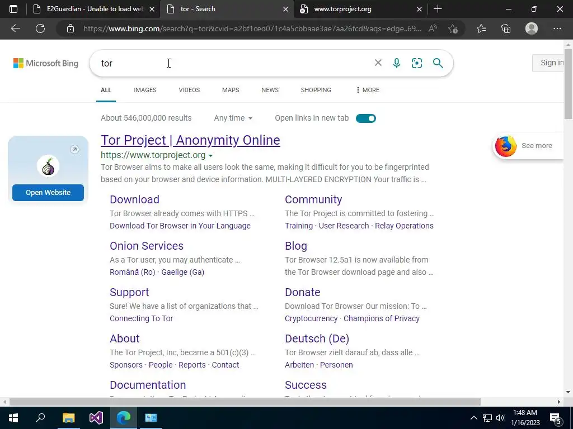
Task: Open the volume tray icon
Action: [x=500, y=418]
